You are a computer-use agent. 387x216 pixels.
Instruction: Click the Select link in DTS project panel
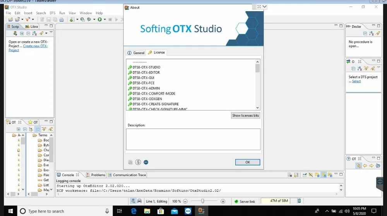356,81
